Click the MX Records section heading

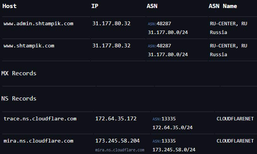pyautogui.click(x=19, y=73)
